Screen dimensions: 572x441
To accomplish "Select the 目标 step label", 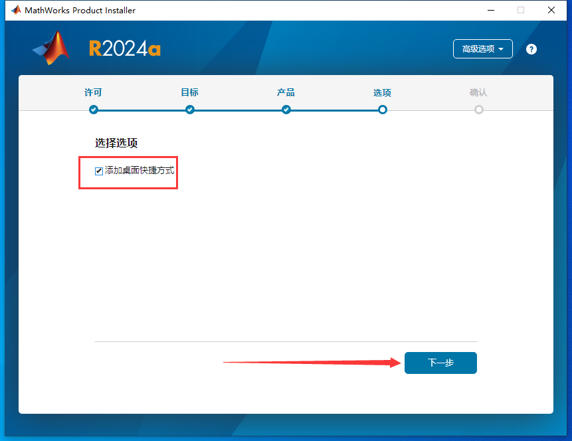I will [x=189, y=92].
